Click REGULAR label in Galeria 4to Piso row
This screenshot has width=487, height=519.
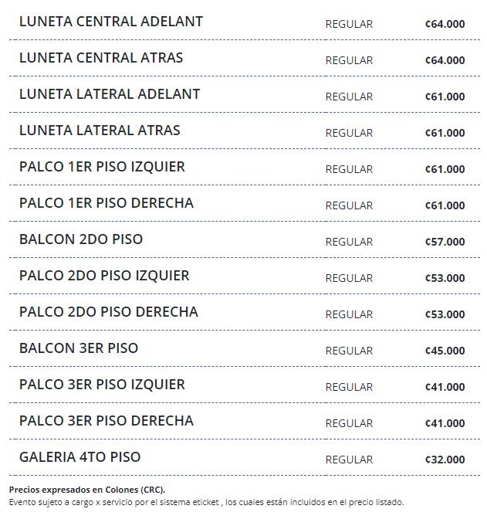point(349,460)
